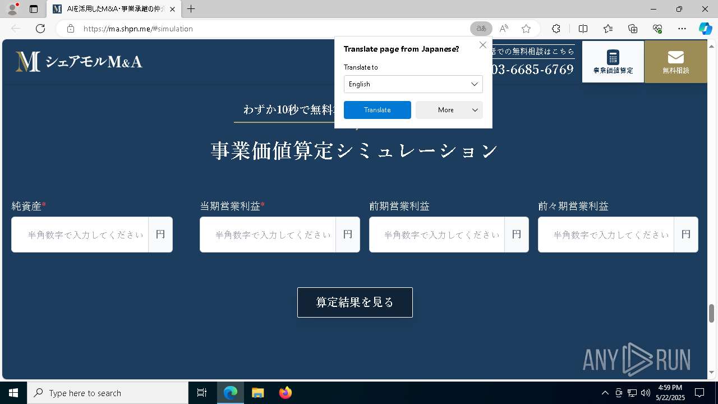Image resolution: width=718 pixels, height=404 pixels.
Task: View site information lock icon
Action: point(71,29)
